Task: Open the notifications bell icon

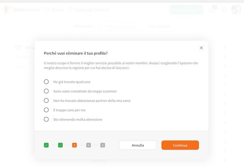Action: [x=224, y=10]
